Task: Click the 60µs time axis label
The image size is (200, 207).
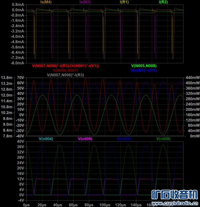Action: (73, 205)
